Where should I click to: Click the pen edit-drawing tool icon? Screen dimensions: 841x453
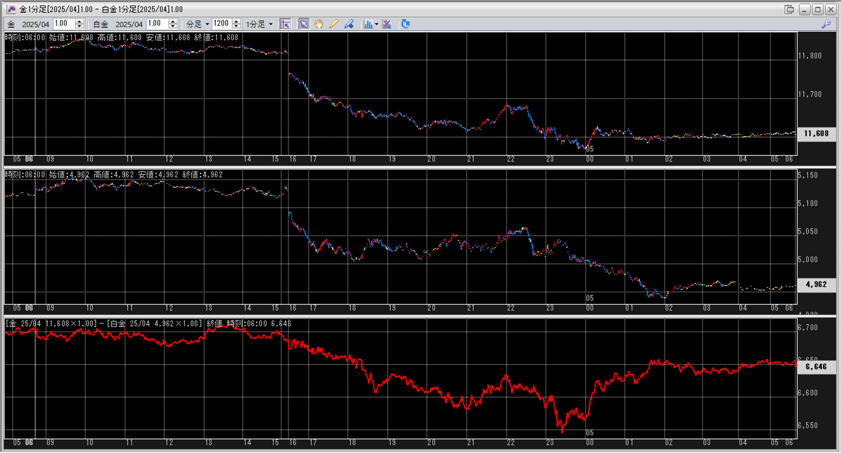tap(349, 24)
